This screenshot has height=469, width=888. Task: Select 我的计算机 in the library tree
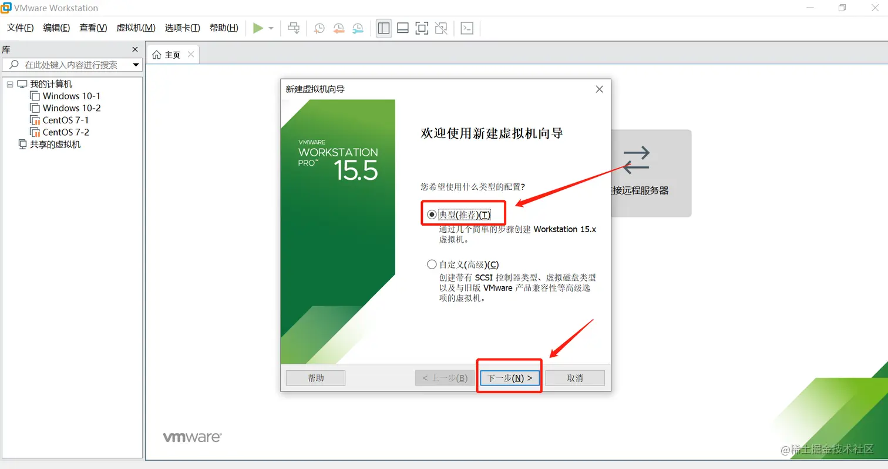tap(51, 84)
